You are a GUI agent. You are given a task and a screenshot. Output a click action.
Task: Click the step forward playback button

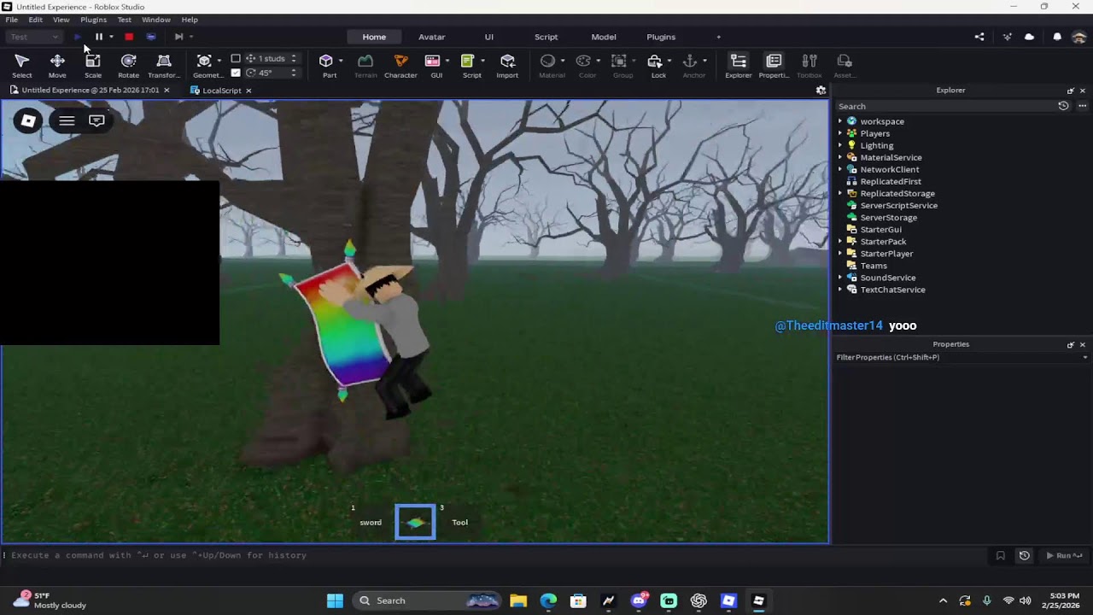(x=178, y=37)
